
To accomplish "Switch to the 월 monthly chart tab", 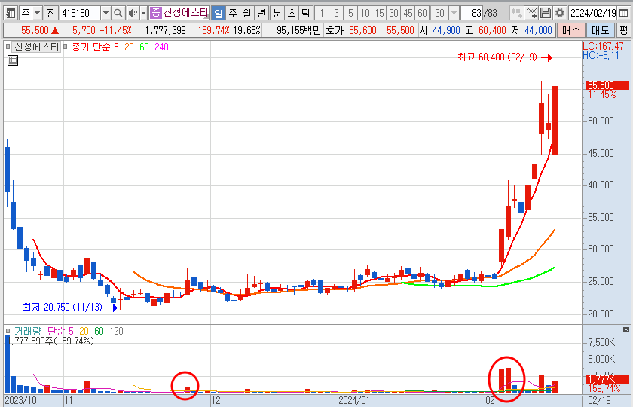I will tap(247, 14).
